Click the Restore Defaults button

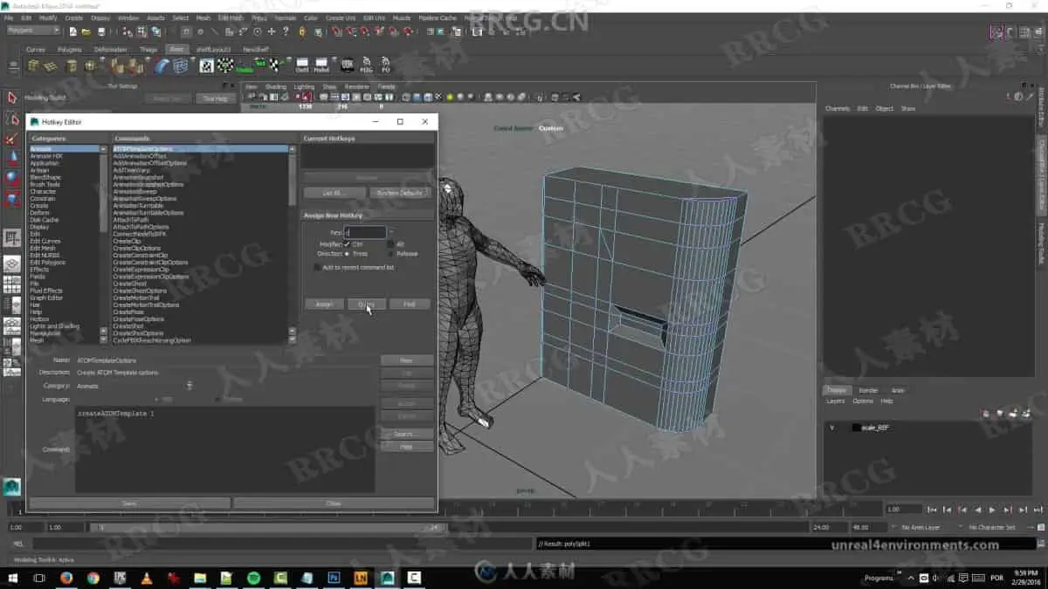click(x=400, y=193)
